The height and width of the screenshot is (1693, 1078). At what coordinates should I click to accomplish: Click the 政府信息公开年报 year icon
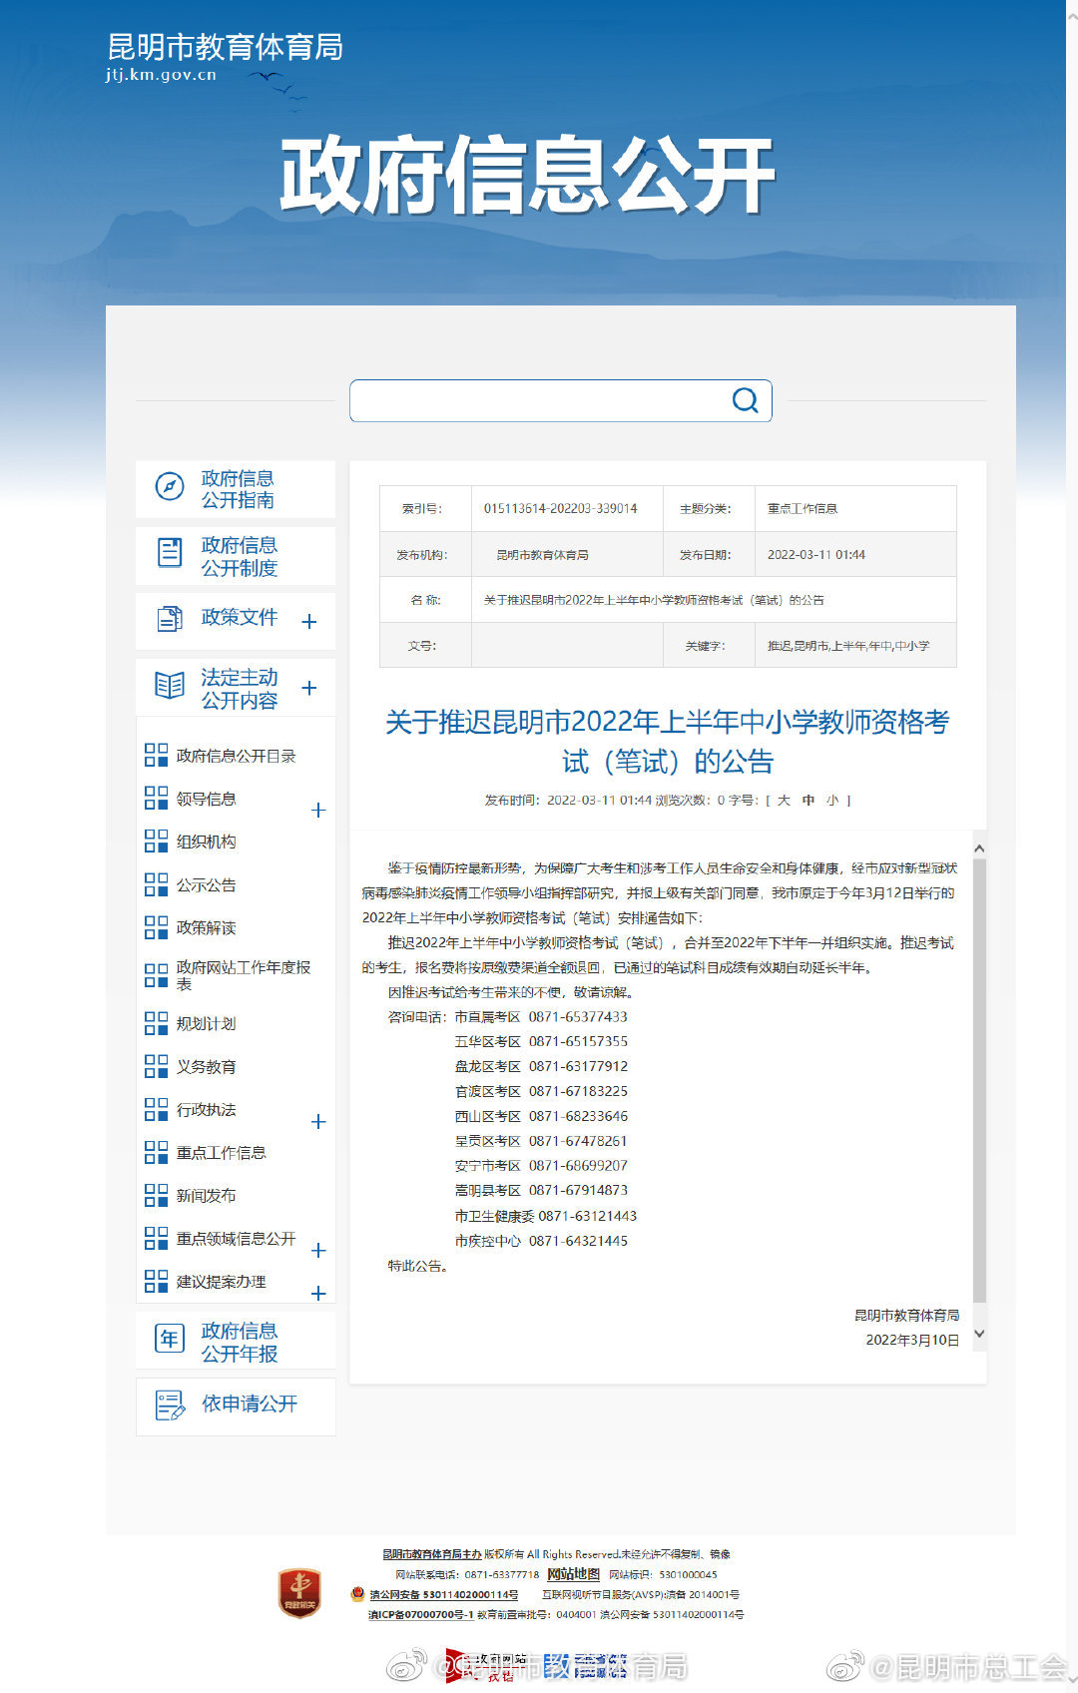[x=170, y=1340]
